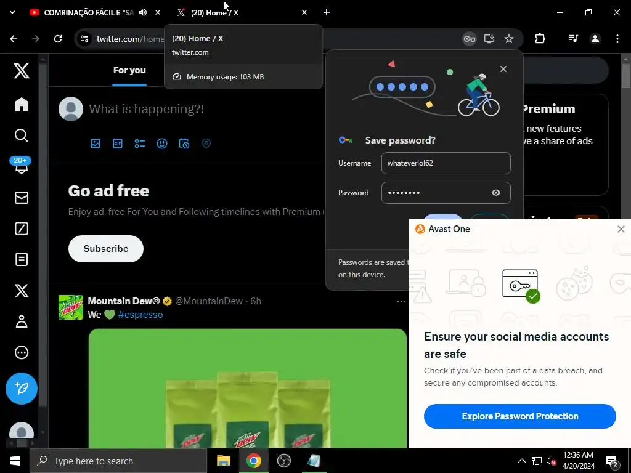631x473 pixels.
Task: Add media image icon to post
Action: pos(96,144)
